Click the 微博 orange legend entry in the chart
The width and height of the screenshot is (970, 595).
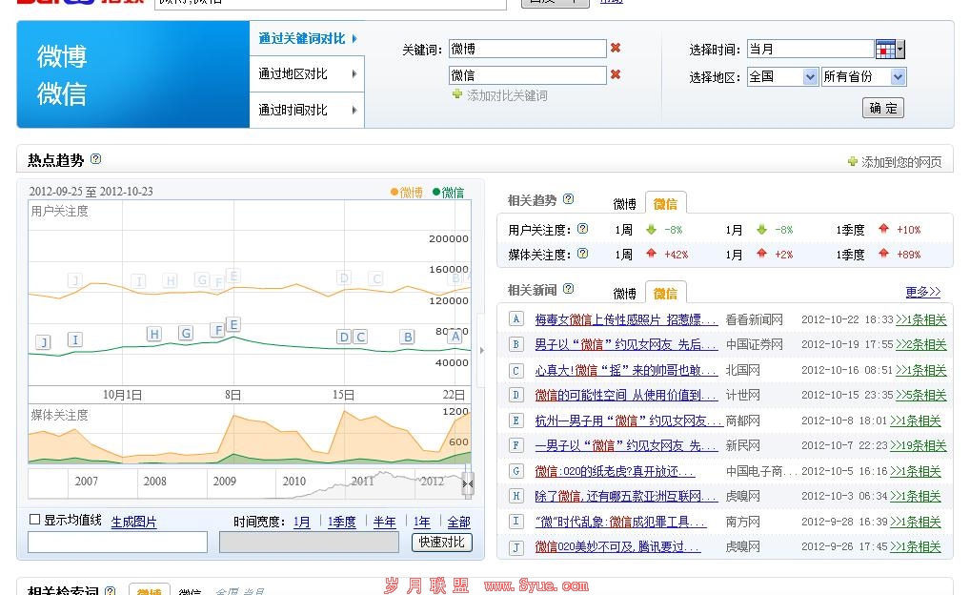click(x=407, y=193)
